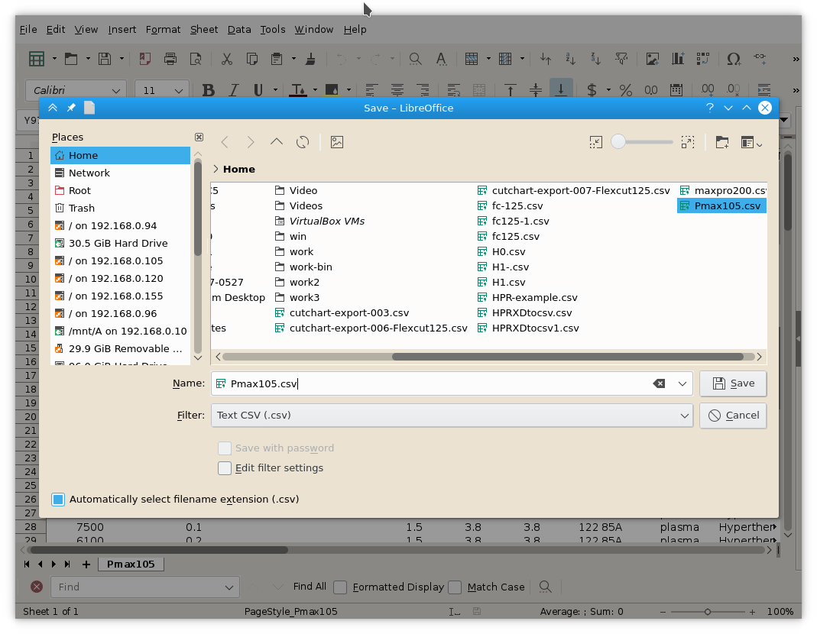Screen dimensions: 817x634
Task: Show the file preview pane
Action: click(x=336, y=142)
